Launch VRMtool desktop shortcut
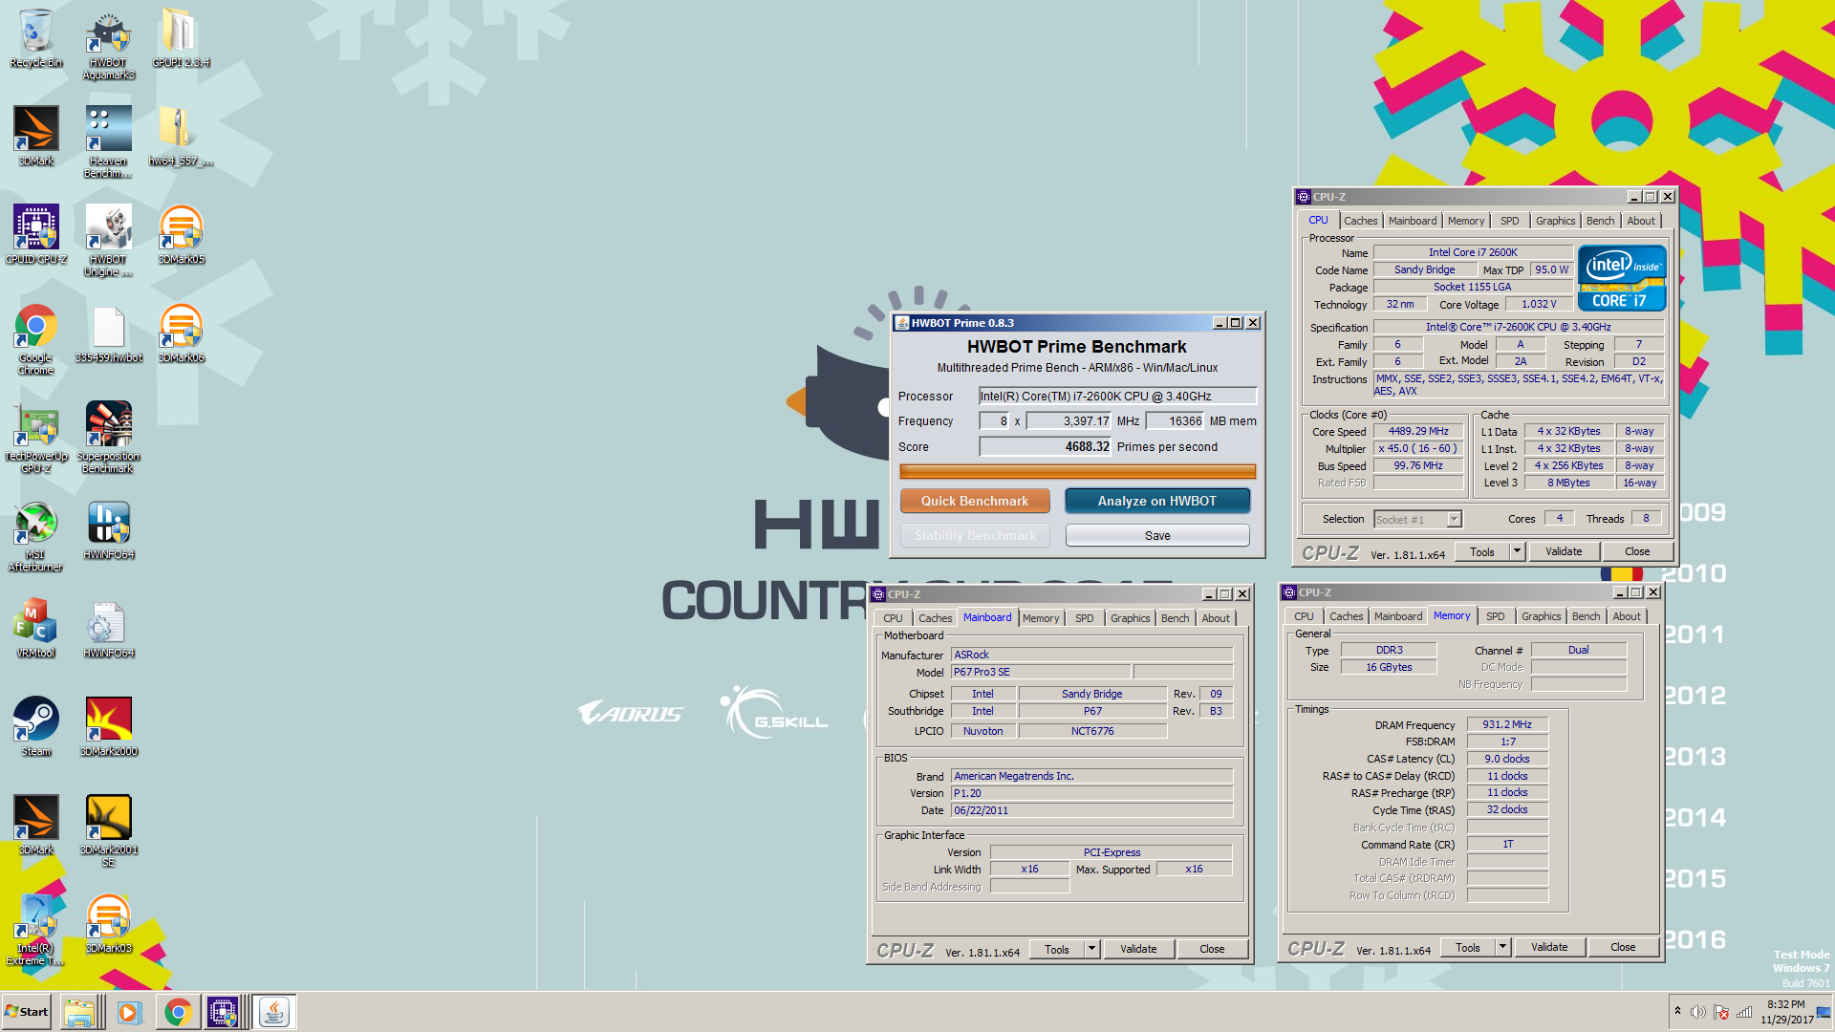Screen dimensions: 1835x1032 (35, 629)
